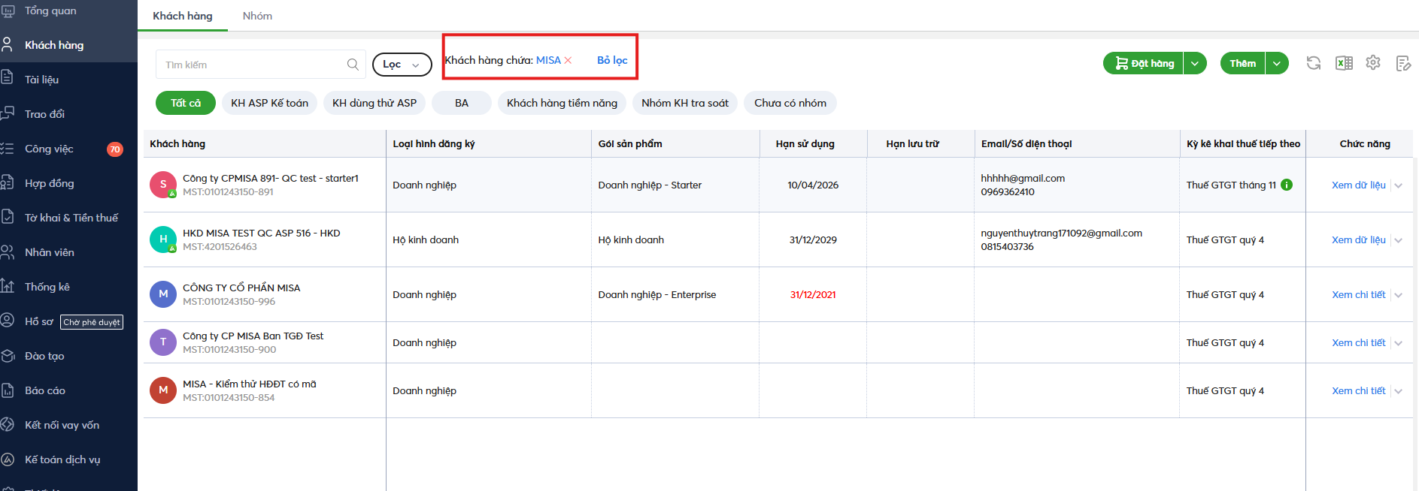Click the search magnifier icon
Screen dimensions: 1419x491
click(x=353, y=65)
